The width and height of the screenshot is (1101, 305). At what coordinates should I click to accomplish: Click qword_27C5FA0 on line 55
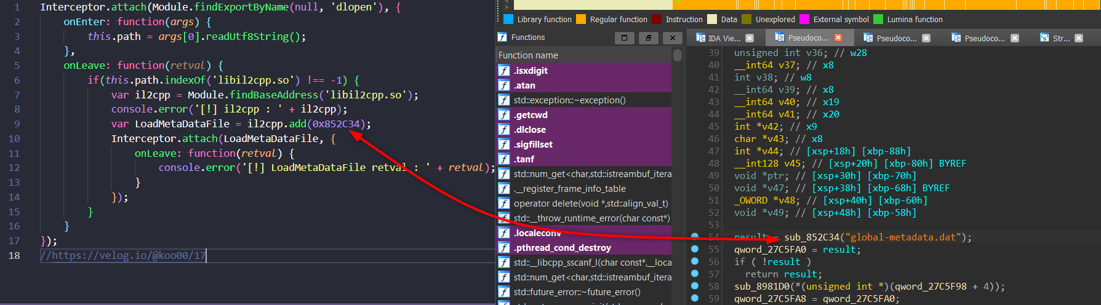[x=770, y=250]
